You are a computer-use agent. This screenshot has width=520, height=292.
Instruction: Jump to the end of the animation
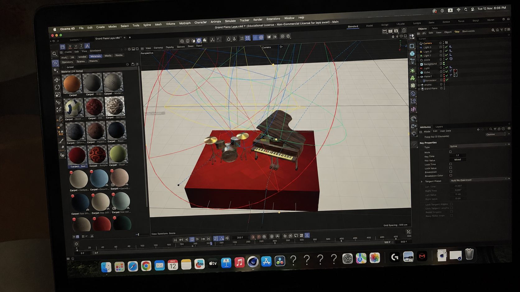click(x=209, y=239)
